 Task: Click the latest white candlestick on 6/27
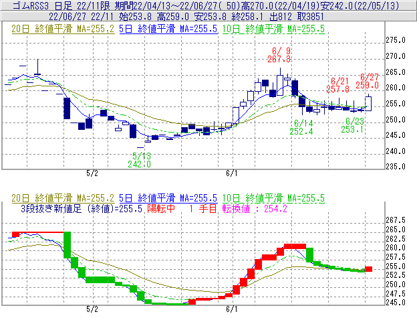368,104
